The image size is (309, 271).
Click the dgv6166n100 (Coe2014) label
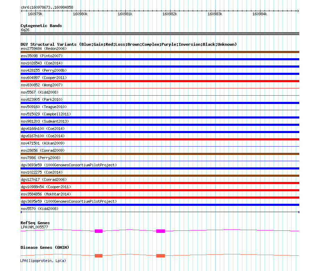tap(43, 129)
